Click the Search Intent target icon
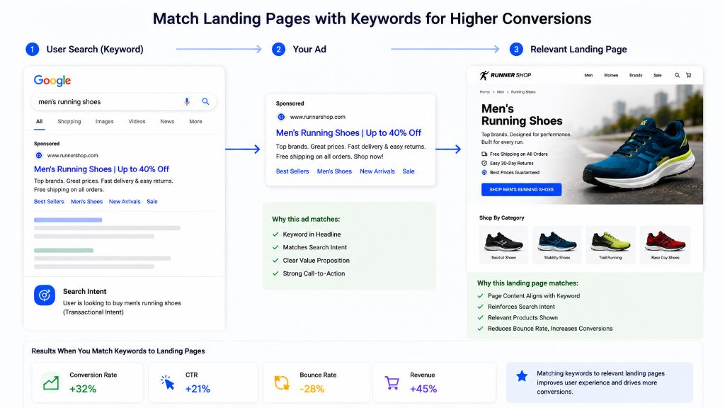 pyautogui.click(x=45, y=295)
